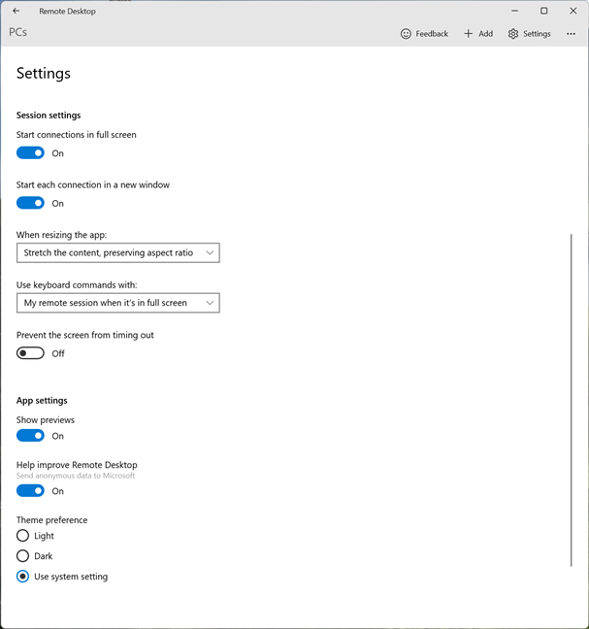The width and height of the screenshot is (589, 629).
Task: Click the PCs heading tab
Action: click(18, 33)
